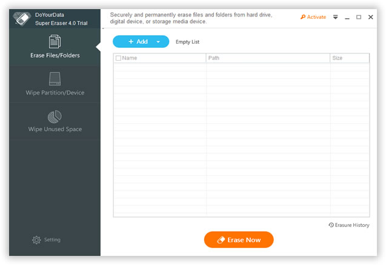Sort the list by the Name column header

click(160, 58)
